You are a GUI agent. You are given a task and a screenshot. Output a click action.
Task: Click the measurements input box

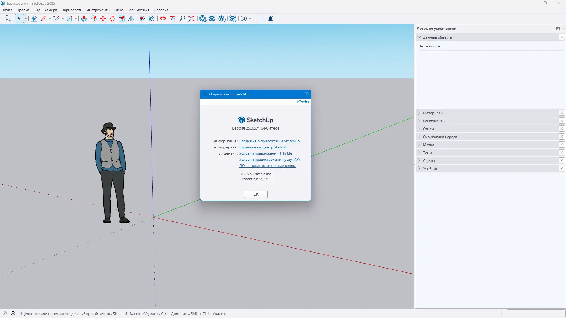(x=536, y=314)
